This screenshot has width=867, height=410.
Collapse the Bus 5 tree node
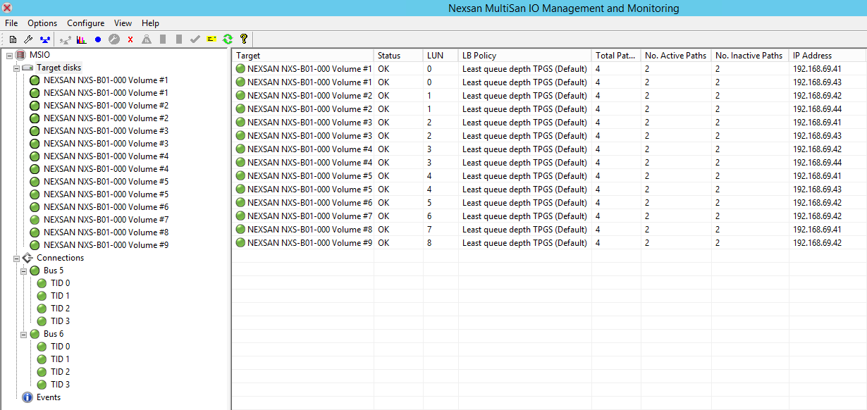click(x=23, y=271)
